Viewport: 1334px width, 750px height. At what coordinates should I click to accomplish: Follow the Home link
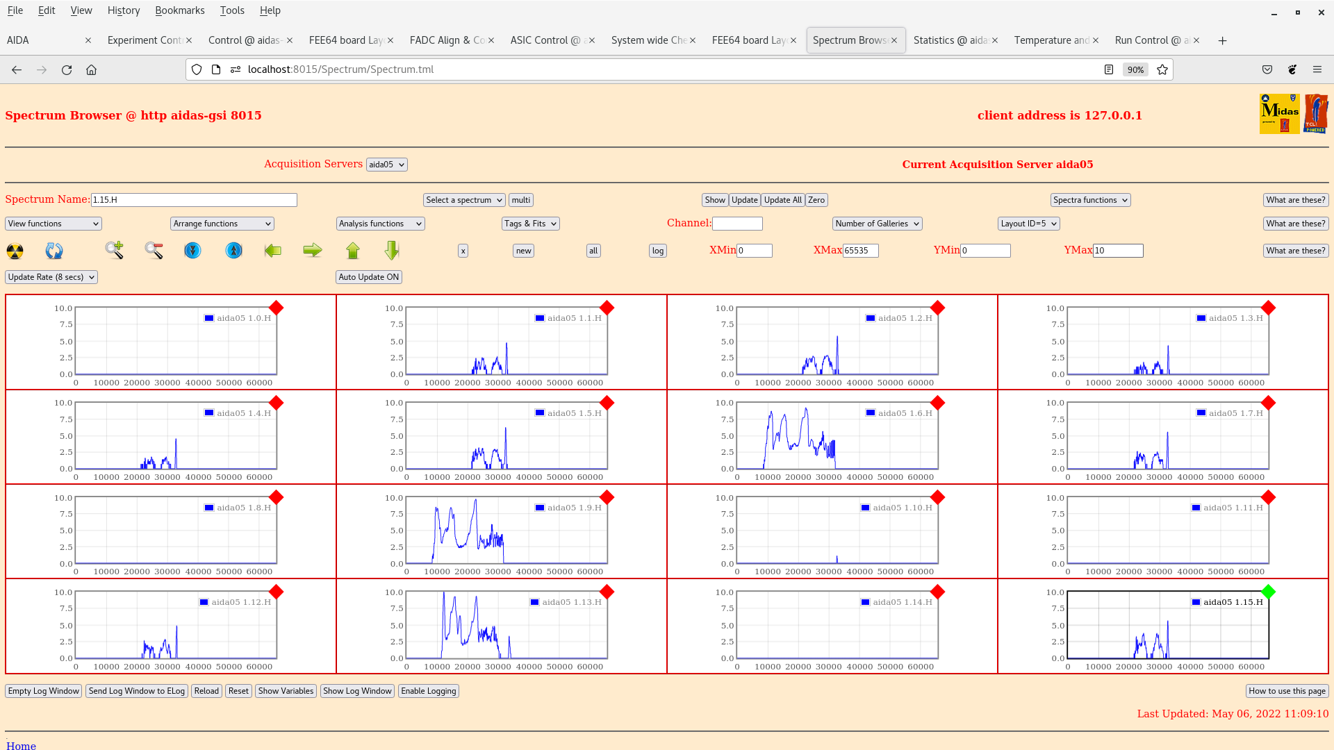click(21, 745)
